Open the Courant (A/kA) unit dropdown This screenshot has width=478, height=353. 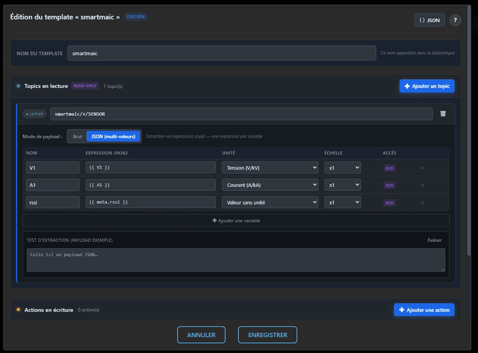pos(270,185)
